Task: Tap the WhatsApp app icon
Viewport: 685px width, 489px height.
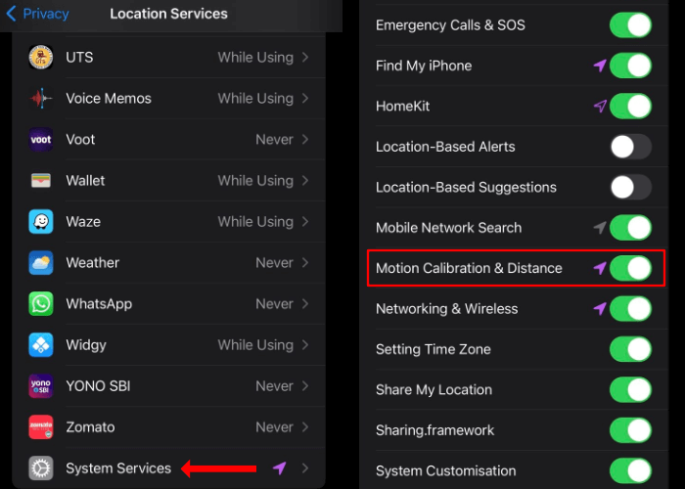Action: [x=41, y=304]
